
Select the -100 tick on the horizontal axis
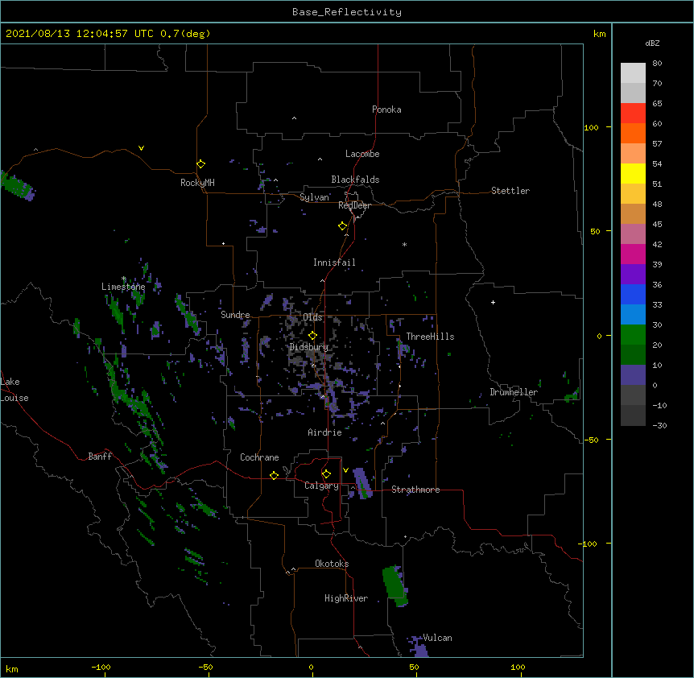coord(101,667)
